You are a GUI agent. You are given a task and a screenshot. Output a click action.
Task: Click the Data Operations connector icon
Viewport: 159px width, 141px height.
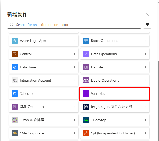[86, 54]
